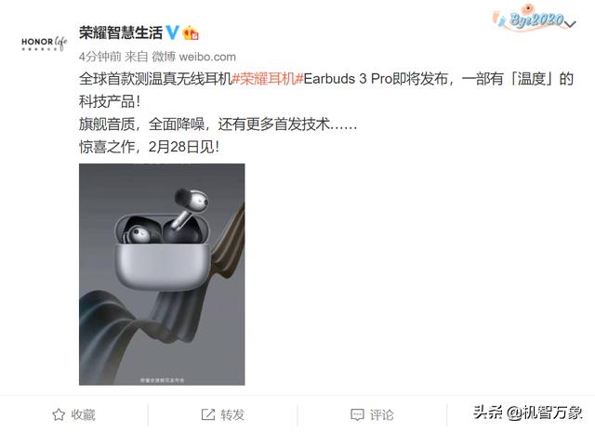This screenshot has width=595, height=432.
Task: Select the 转发 text label
Action: click(x=232, y=415)
